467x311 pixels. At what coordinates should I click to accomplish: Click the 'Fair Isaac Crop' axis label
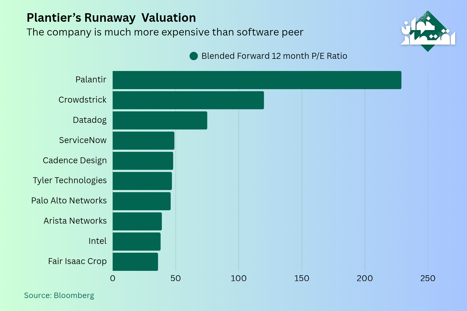77,261
